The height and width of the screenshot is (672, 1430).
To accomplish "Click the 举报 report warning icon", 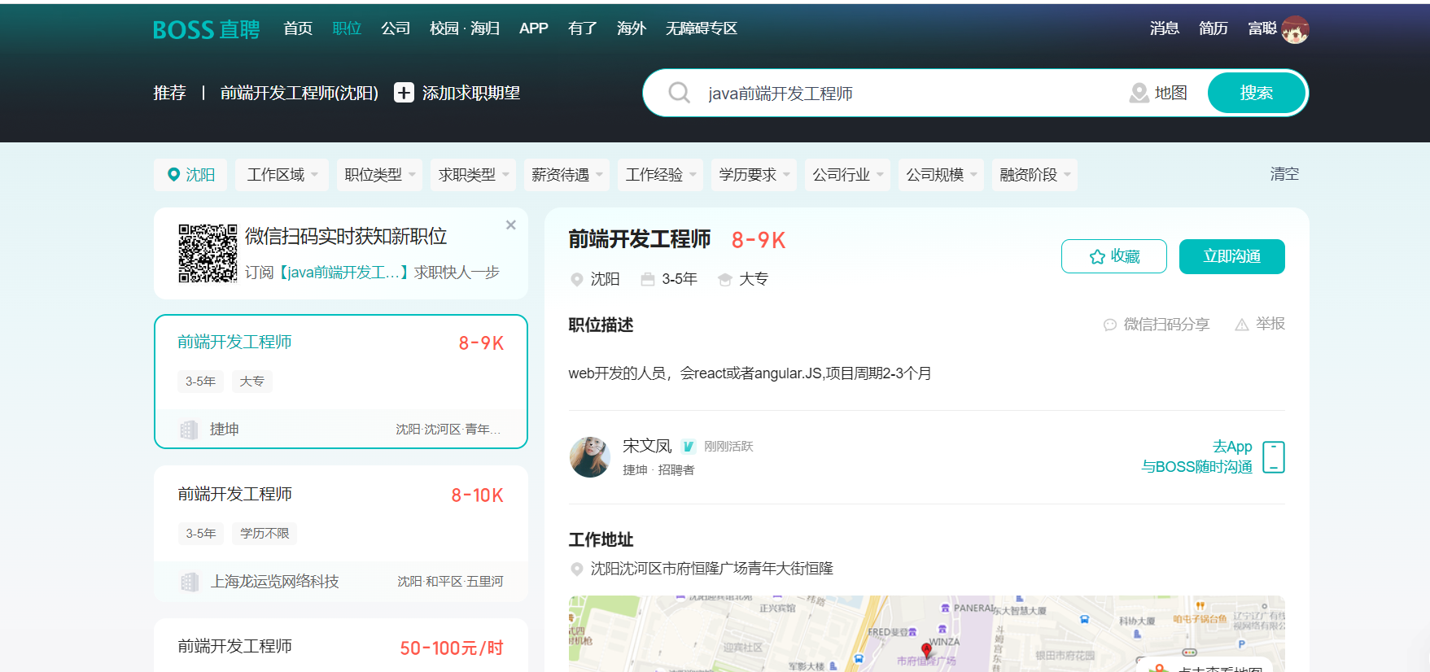I will (1241, 325).
